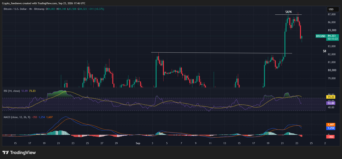Click the 7 date label on time axis

click(181, 143)
